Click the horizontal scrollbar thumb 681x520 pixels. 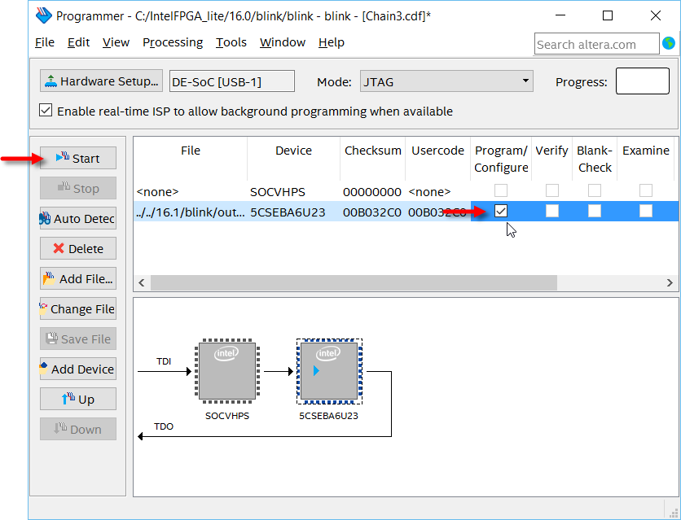click(354, 282)
